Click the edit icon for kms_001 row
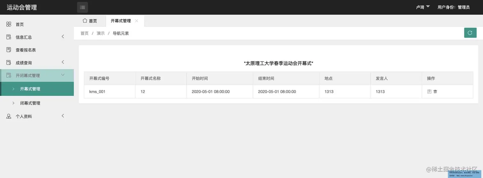The height and width of the screenshot is (178, 483). 429,92
